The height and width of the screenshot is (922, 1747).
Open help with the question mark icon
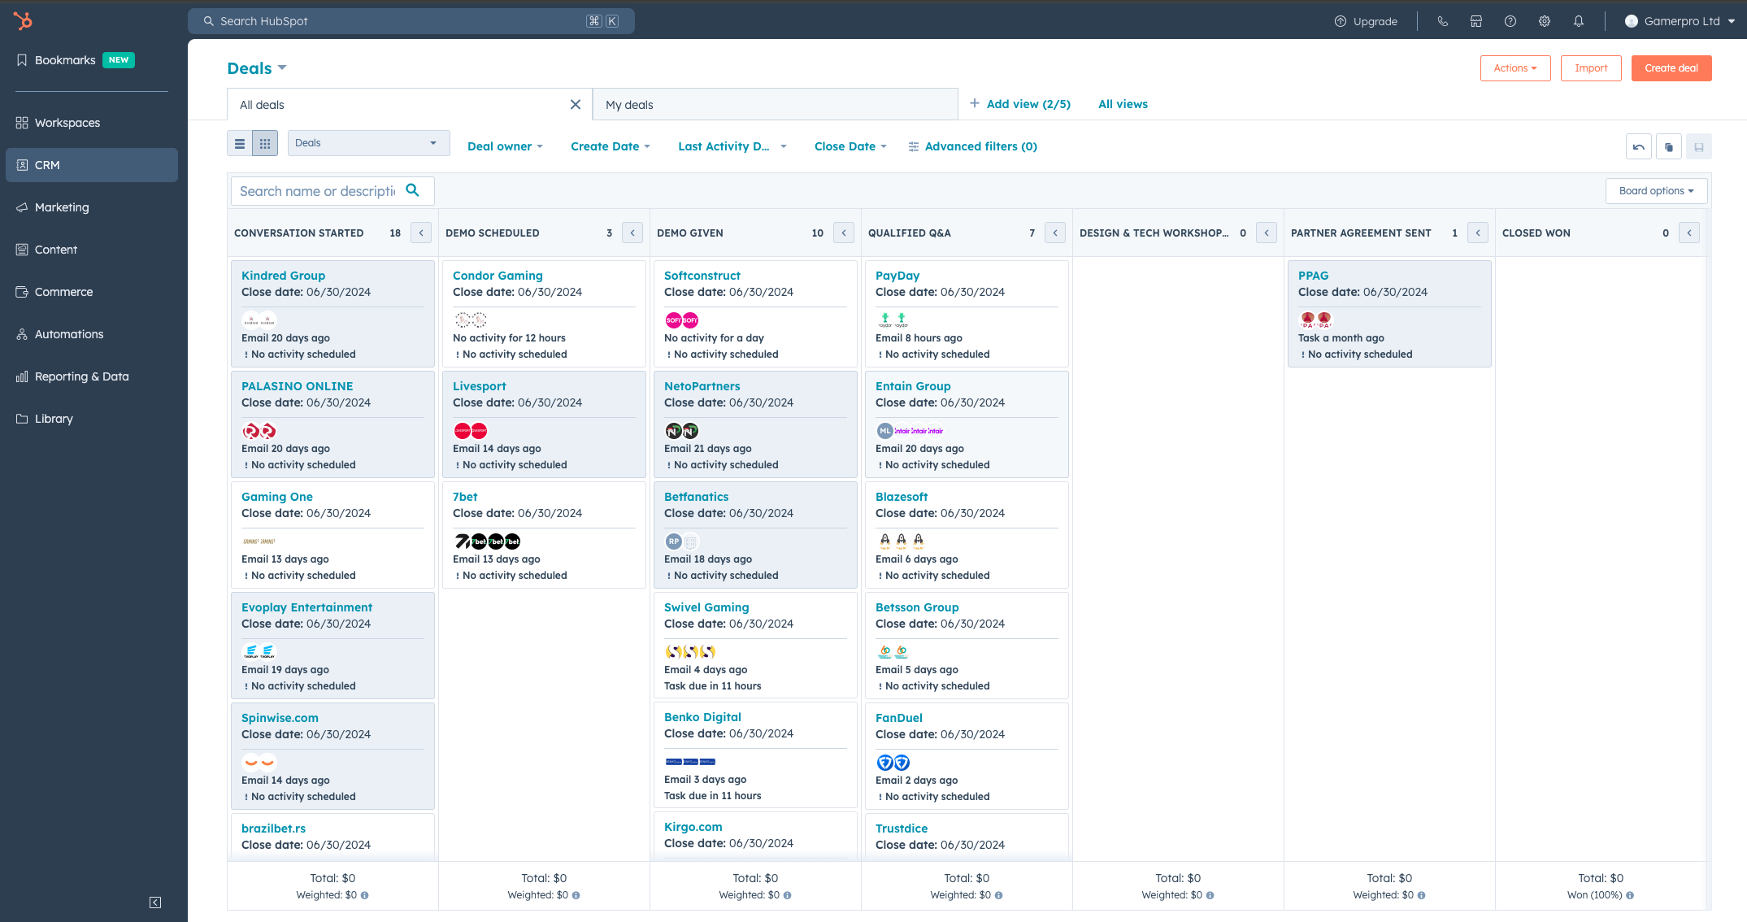pos(1510,21)
